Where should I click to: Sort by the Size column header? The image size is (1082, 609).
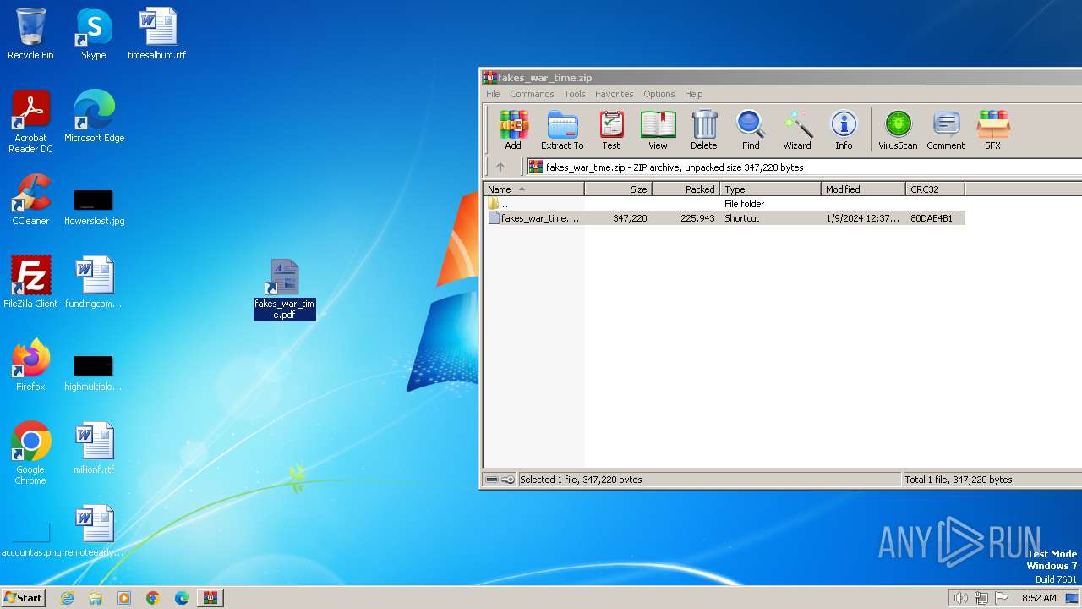tap(618, 189)
